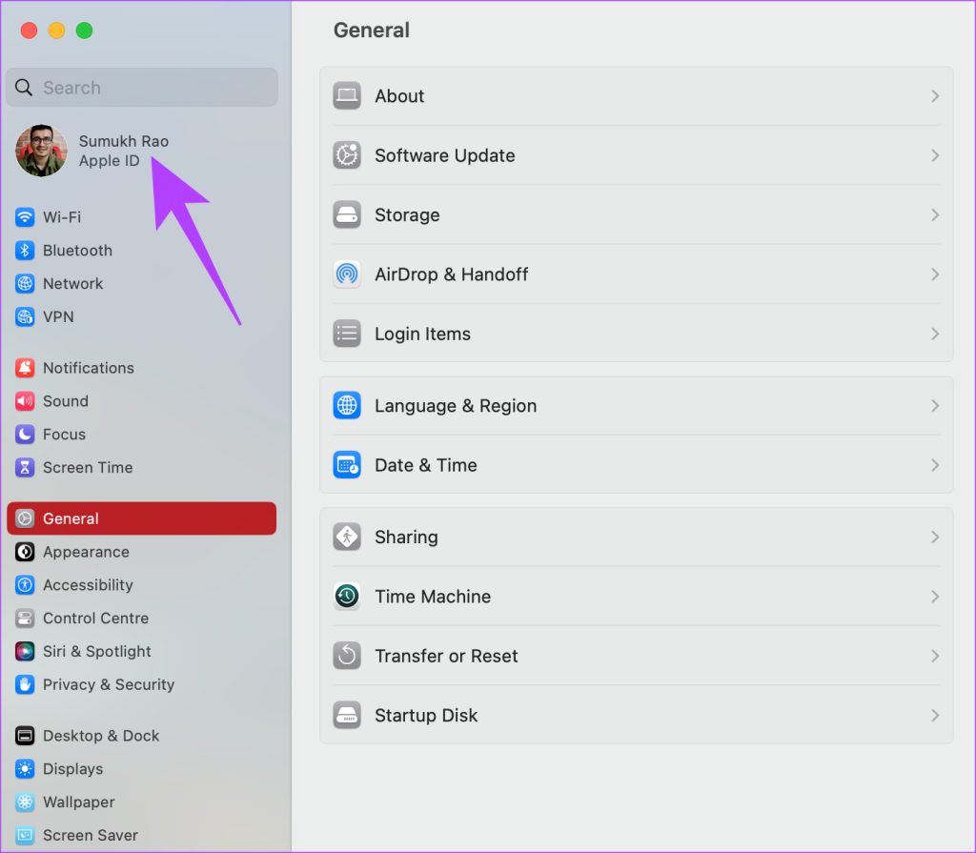The image size is (976, 853).
Task: Click the Sumukh Rao Apple ID profile picture
Action: tap(41, 151)
